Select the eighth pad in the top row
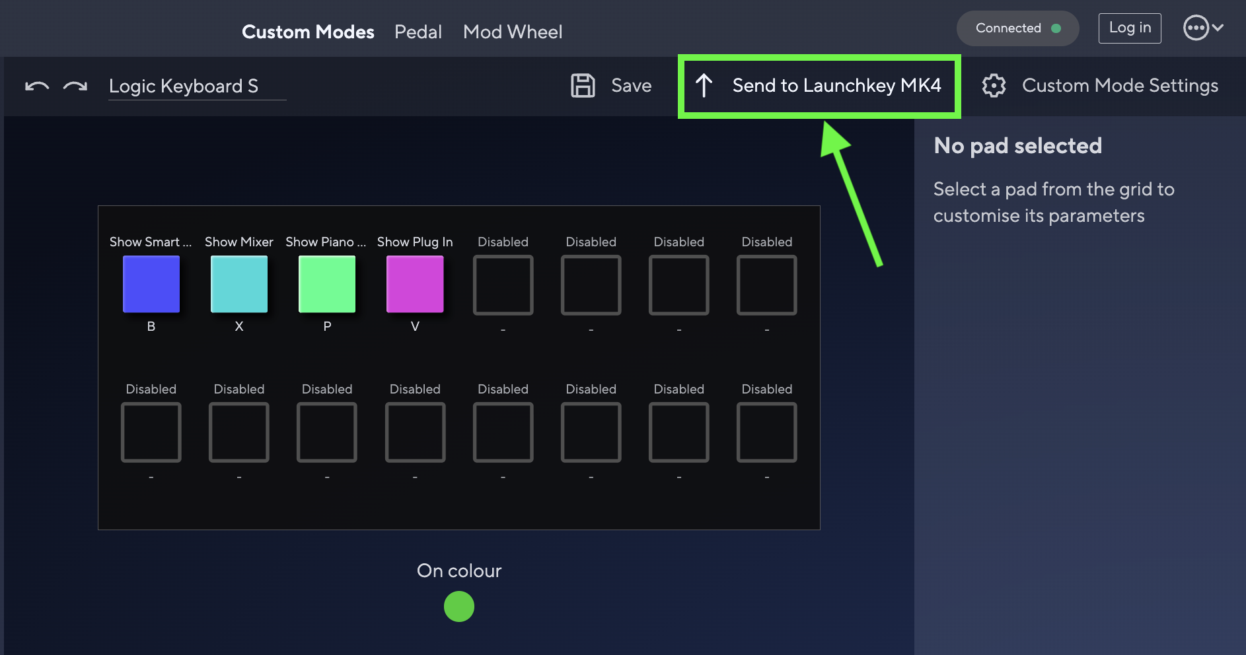This screenshot has width=1246, height=655. [x=767, y=285]
